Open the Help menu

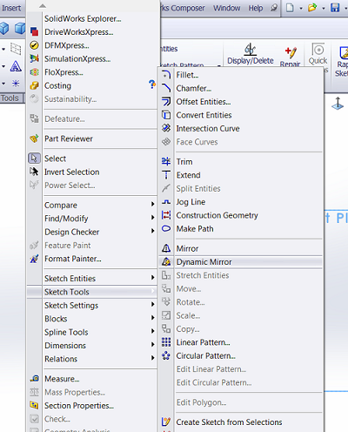pyautogui.click(x=256, y=8)
